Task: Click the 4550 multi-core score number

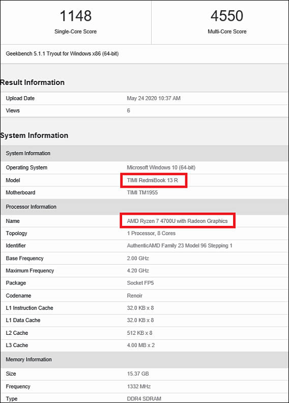Action: [227, 16]
